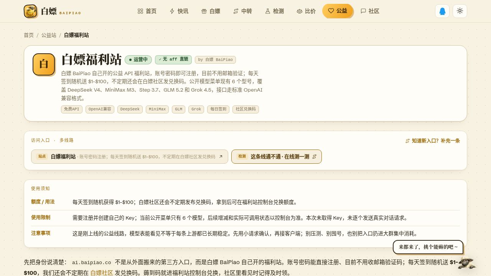
Task: Click 这条线通不通 · 在线测一测 button
Action: (277, 156)
